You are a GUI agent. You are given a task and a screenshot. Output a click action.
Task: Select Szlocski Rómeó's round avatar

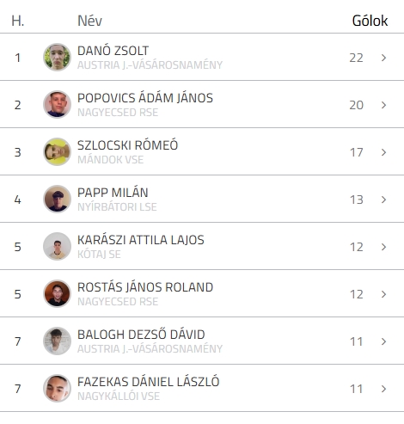coord(57,152)
